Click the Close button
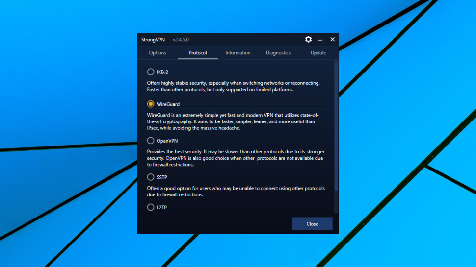476x267 pixels. point(312,224)
